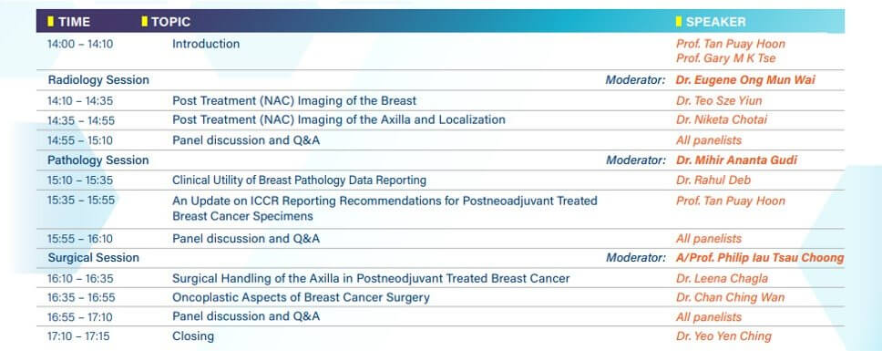
Task: Click Surgical Handling of the Axilla topic
Action: [x=371, y=278]
